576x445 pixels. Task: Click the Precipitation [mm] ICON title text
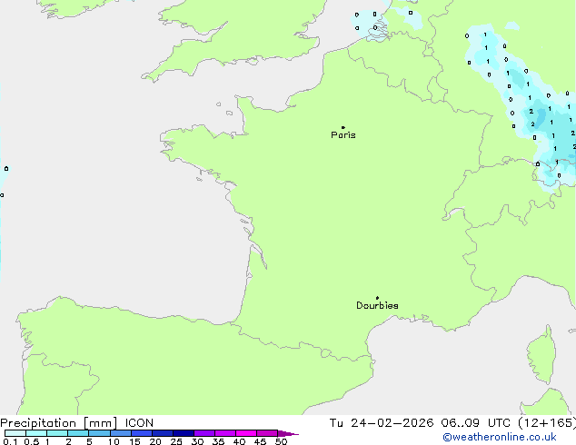(77, 423)
